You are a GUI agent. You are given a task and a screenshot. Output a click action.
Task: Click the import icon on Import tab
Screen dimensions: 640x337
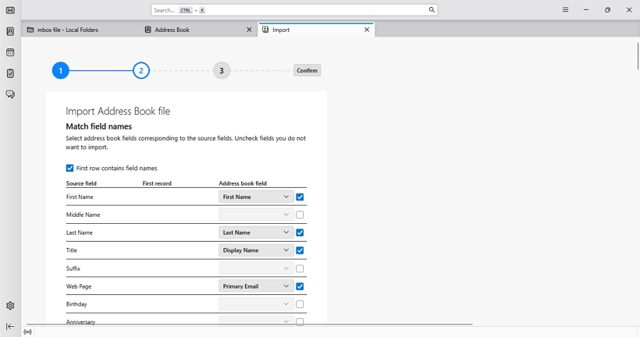pos(265,30)
